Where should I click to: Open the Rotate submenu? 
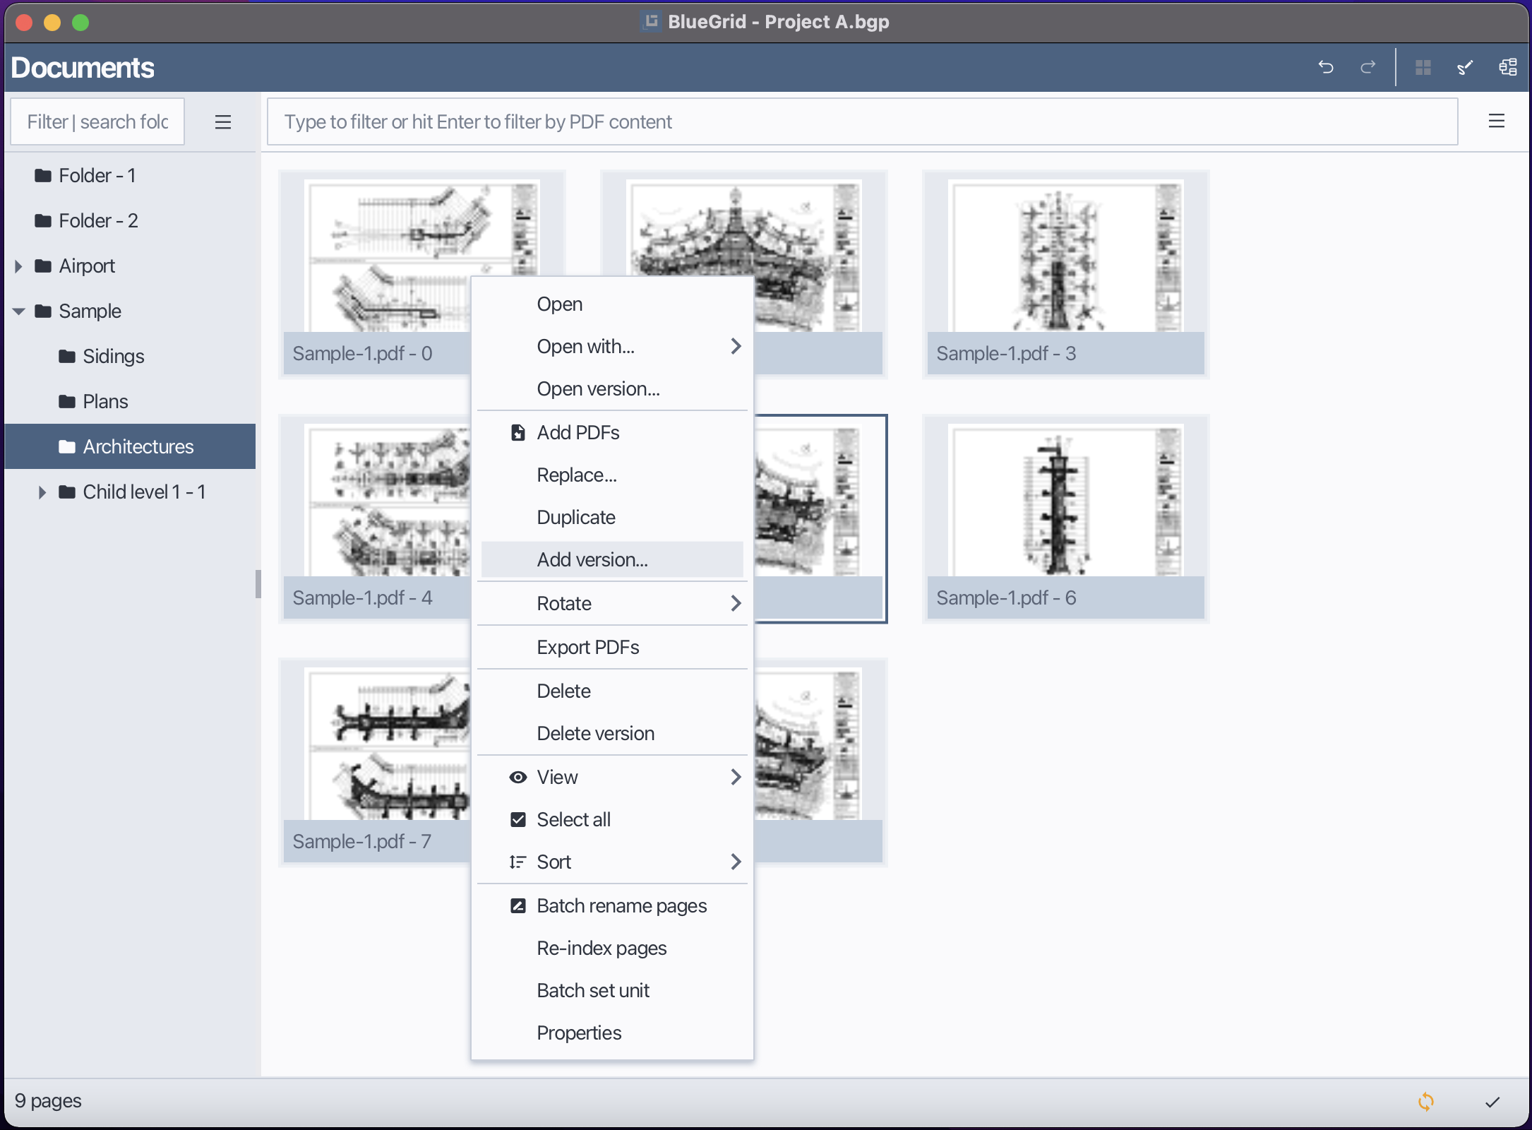coord(564,603)
